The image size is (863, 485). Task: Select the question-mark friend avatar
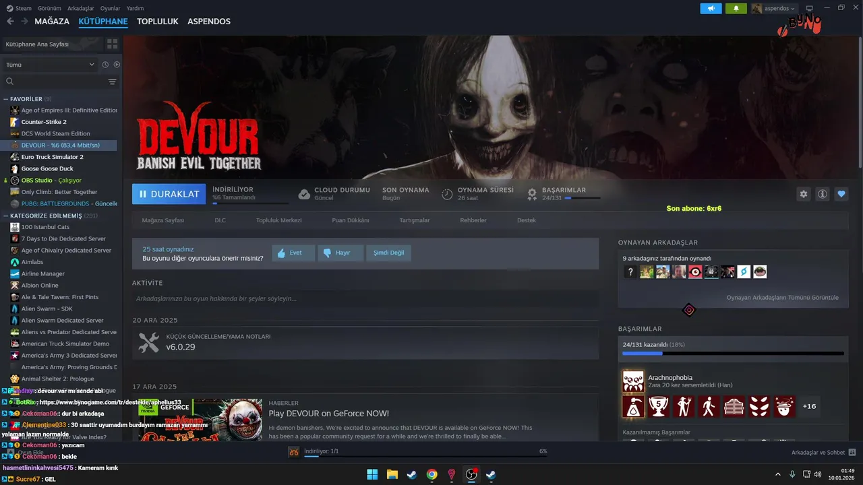(630, 272)
